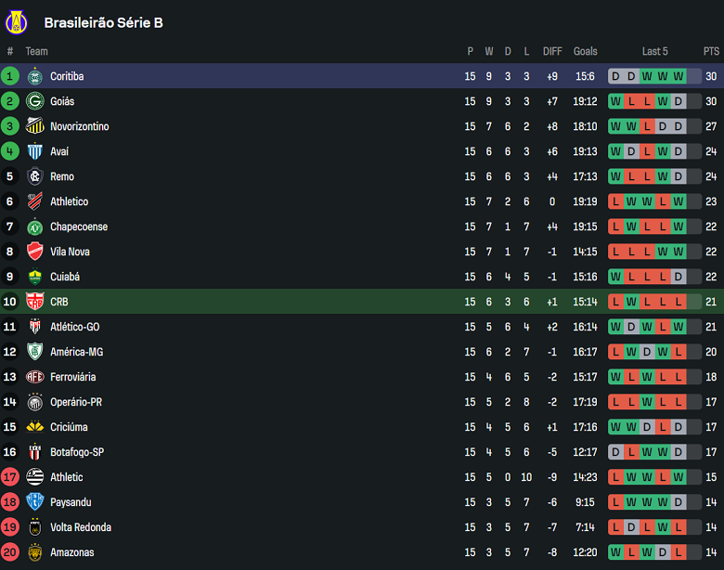
Task: Click the Chapecoense team crest
Action: click(x=35, y=227)
